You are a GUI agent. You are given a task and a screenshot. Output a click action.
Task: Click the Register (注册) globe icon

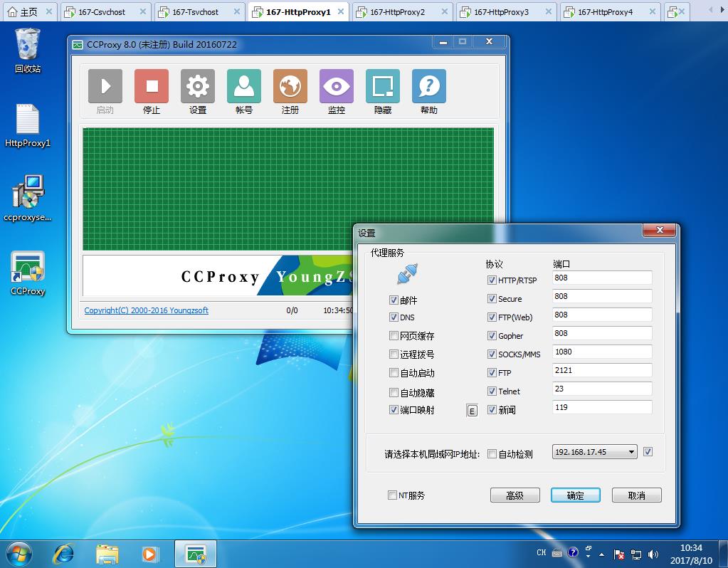(x=290, y=87)
